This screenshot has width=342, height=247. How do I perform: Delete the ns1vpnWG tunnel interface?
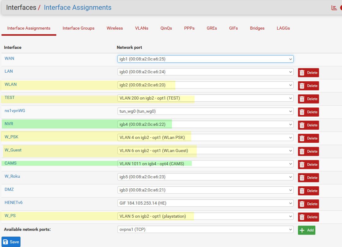coord(308,112)
